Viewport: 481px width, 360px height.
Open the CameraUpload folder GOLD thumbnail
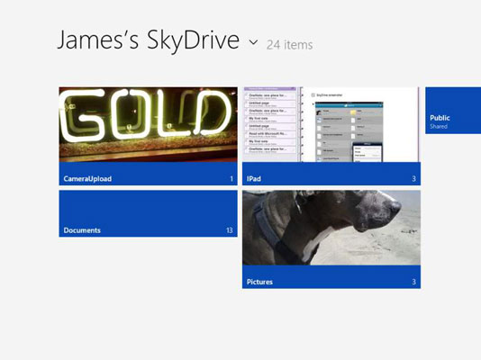pyautogui.click(x=148, y=125)
